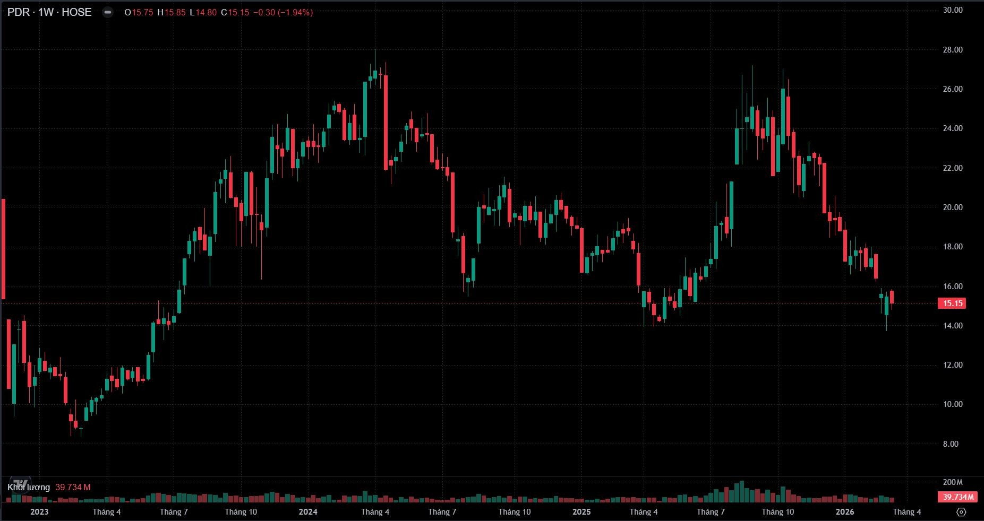Click the 20.00 price scale label
Screen dimensions: 984x521
tap(952, 207)
